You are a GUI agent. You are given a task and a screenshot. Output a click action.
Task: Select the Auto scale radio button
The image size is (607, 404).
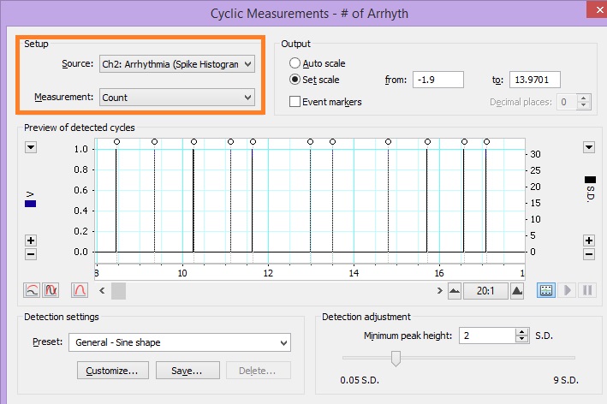(295, 63)
